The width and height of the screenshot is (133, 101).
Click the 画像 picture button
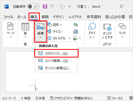tap(40, 31)
